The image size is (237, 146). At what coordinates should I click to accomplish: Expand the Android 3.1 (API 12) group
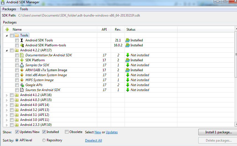click(x=7, y=115)
